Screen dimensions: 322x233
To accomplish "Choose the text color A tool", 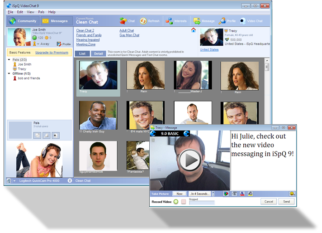I will pyautogui.click(x=242, y=194).
